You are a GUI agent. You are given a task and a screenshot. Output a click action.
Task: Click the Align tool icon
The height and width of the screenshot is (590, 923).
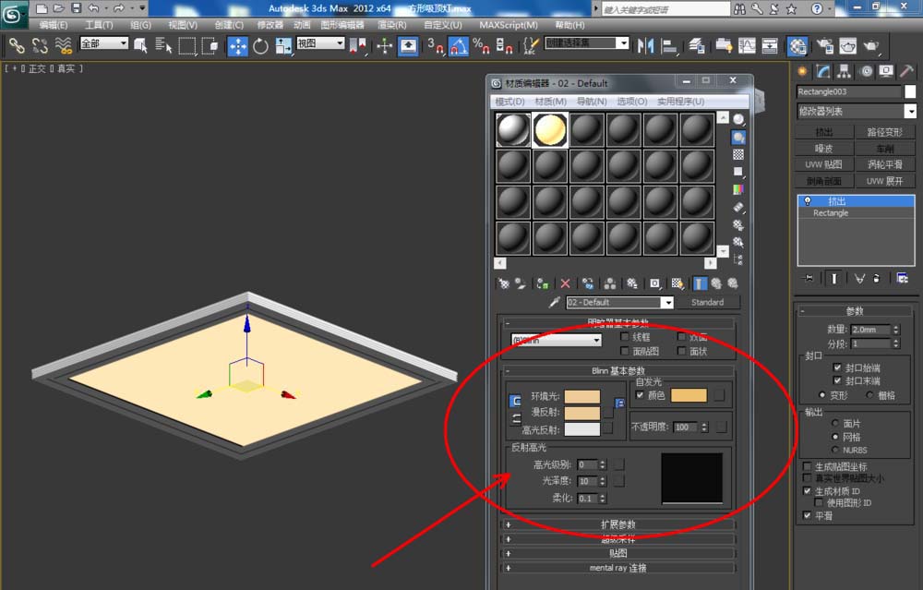click(668, 46)
